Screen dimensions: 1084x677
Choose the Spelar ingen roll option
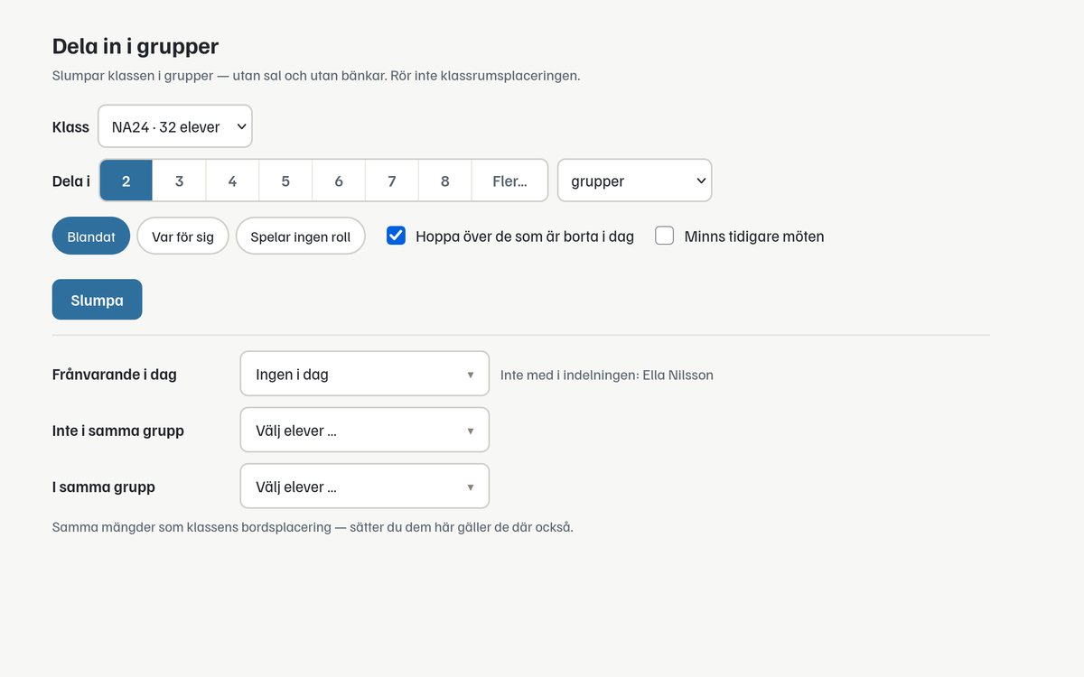pos(301,236)
